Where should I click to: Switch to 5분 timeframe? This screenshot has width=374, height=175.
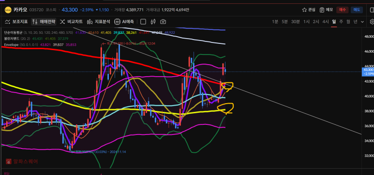click(284, 22)
